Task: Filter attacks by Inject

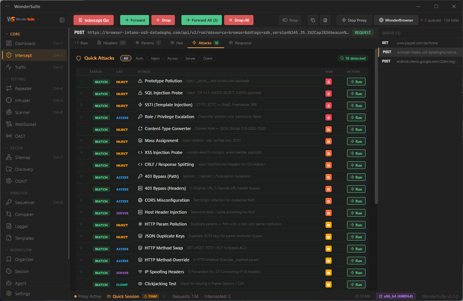Action: tap(155, 58)
